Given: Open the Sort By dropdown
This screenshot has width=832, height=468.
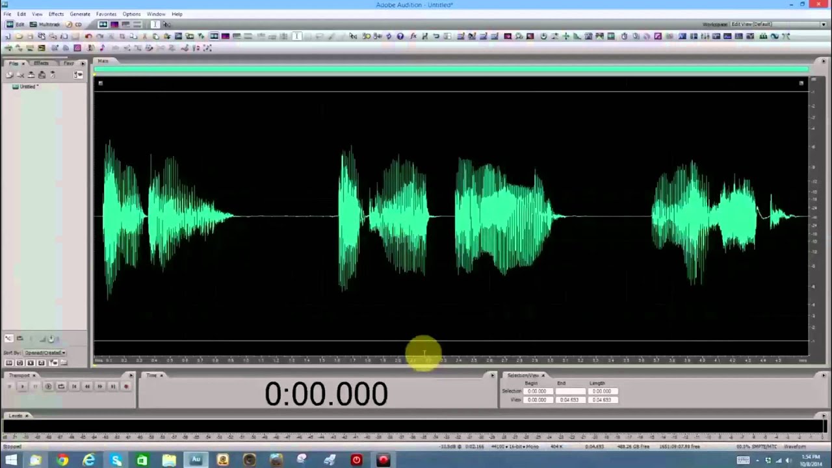Looking at the screenshot, I should (x=45, y=352).
